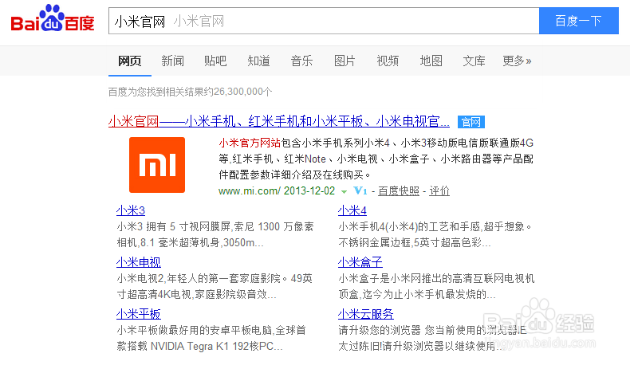Screen dimensions: 630x365
Task: Click the V1 verification icon
Action: click(x=360, y=190)
